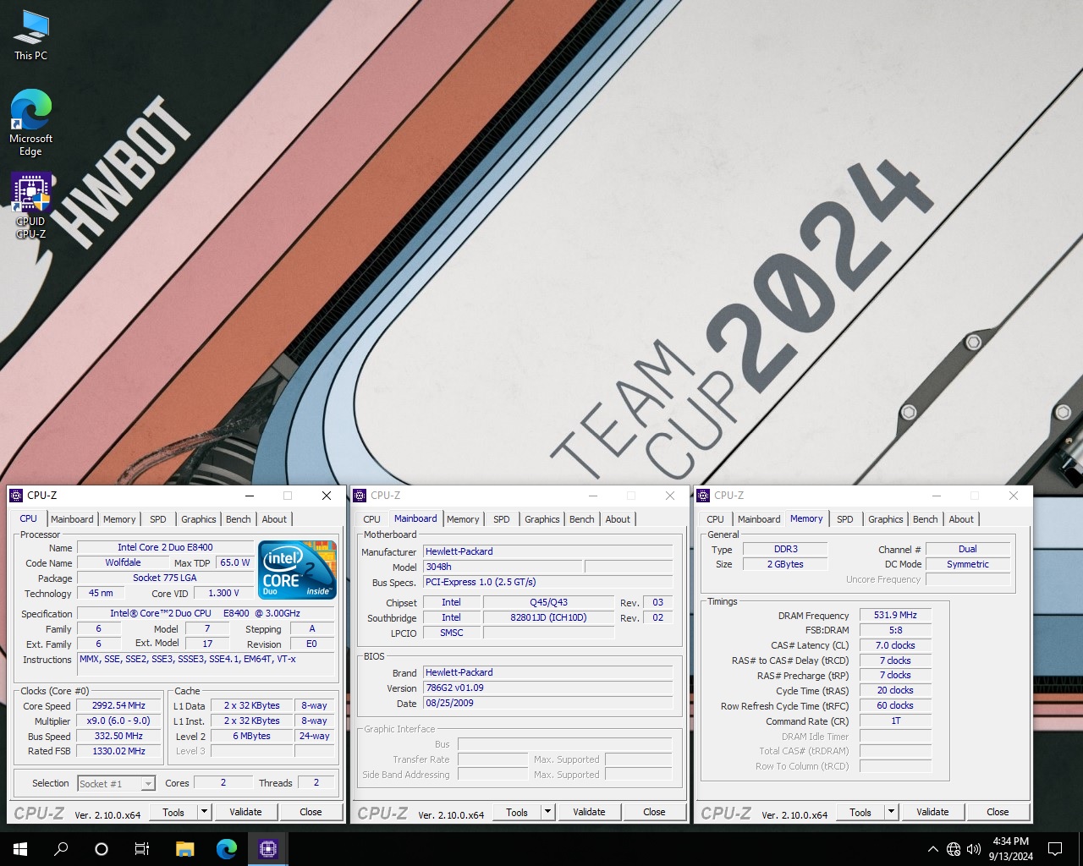Click the Rated FSB value 1330.02 MHz

(118, 751)
